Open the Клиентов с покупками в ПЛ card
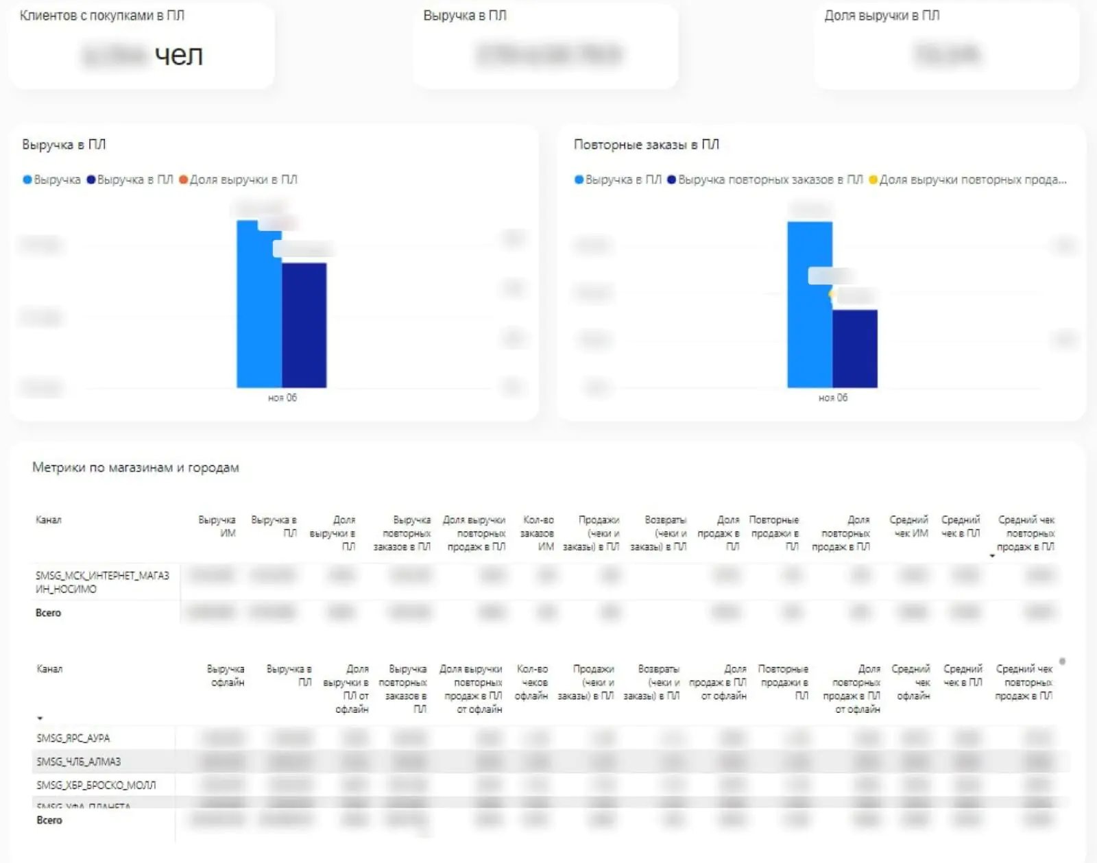Viewport: 1097px width, 863px height. [141, 46]
